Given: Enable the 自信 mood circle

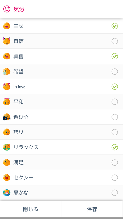Looking at the screenshot, I should click(x=115, y=41).
